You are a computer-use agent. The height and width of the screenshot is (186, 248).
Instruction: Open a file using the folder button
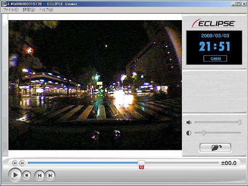(x=215, y=148)
